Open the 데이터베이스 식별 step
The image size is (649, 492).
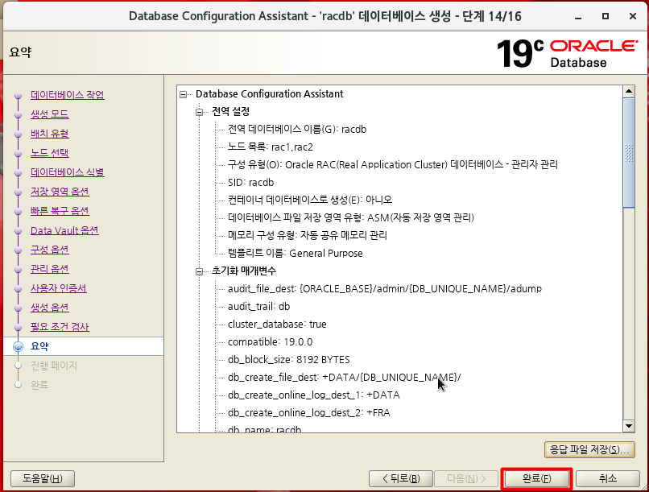[68, 172]
